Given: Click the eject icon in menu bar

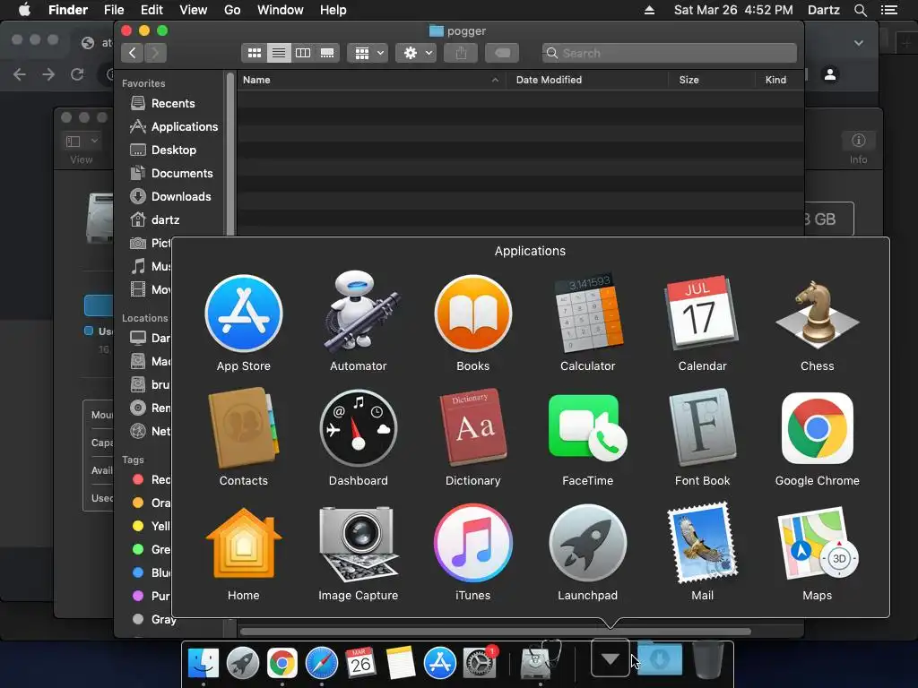Looking at the screenshot, I should 649,10.
